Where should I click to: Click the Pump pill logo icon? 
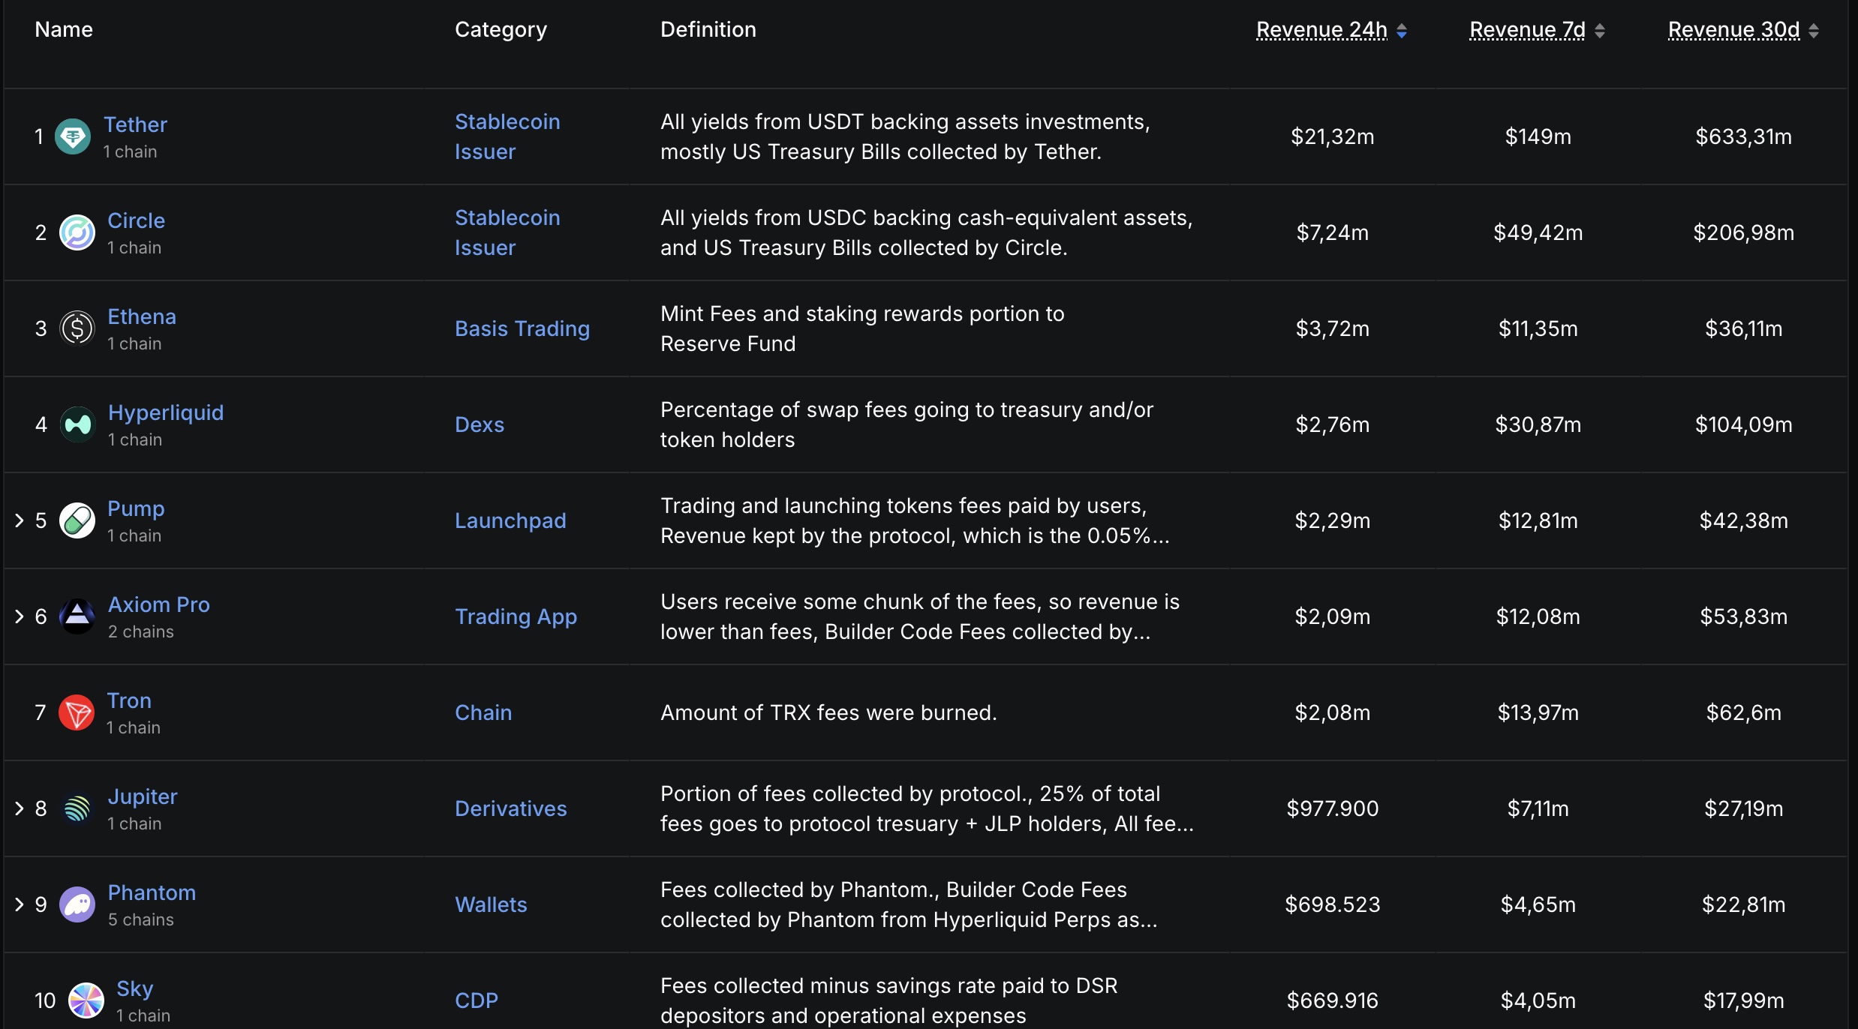coord(77,520)
